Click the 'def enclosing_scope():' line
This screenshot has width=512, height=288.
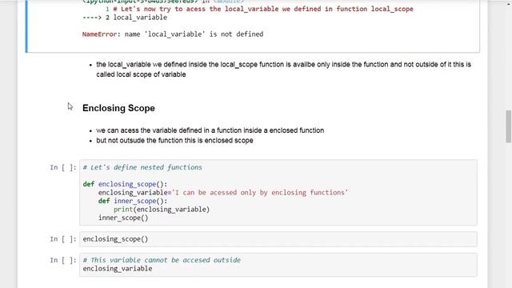point(125,184)
